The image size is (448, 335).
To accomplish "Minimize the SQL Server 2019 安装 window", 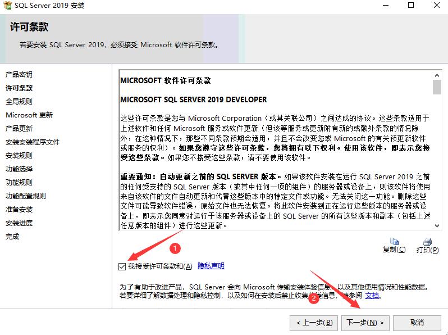I will pyautogui.click(x=386, y=6).
